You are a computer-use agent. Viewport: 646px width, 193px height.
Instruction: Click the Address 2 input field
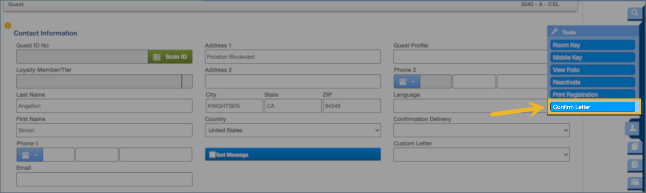click(292, 81)
